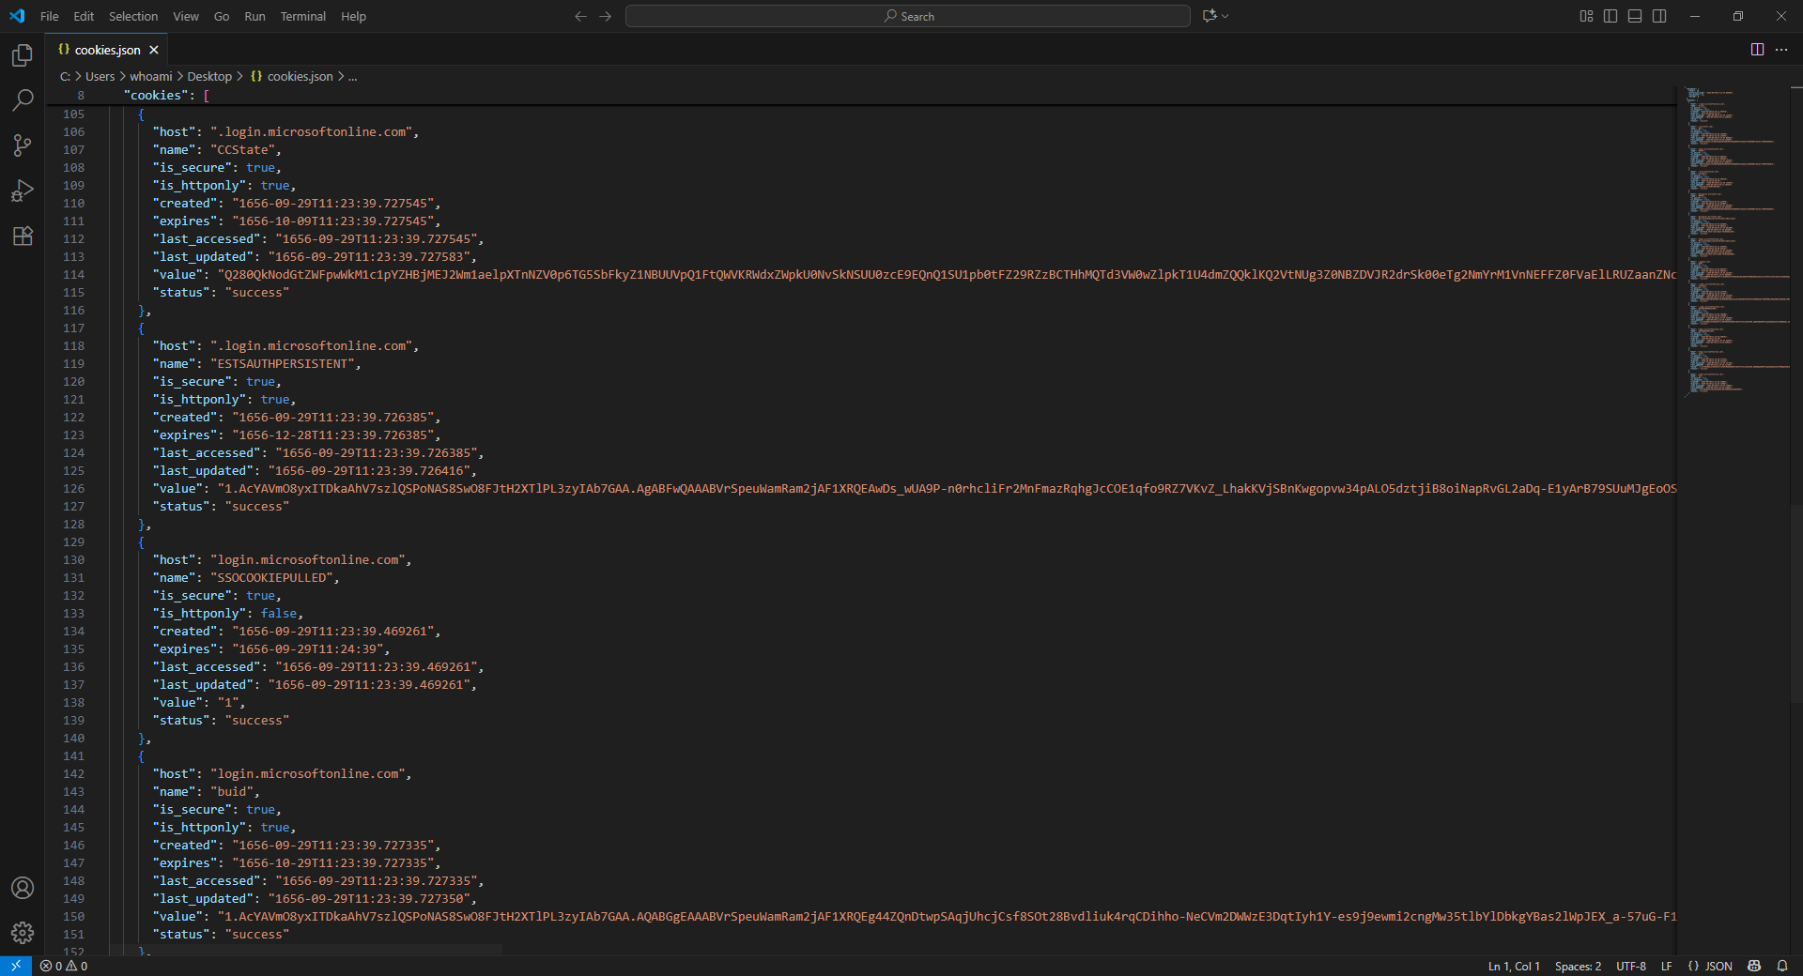Show problems via the errors and warnings indicator
The width and height of the screenshot is (1803, 976).
64,966
